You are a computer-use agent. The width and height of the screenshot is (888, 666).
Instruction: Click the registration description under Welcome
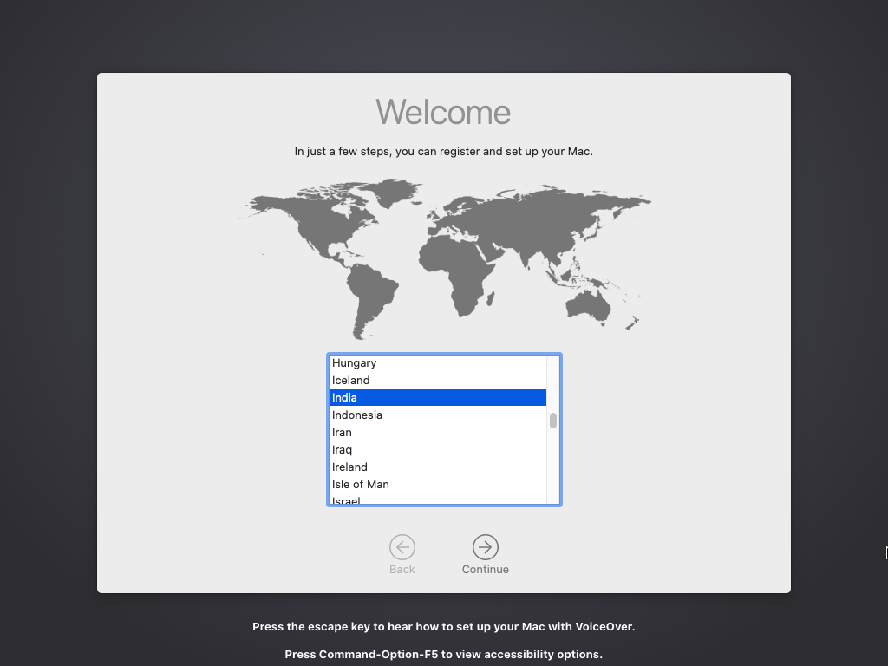[443, 151]
